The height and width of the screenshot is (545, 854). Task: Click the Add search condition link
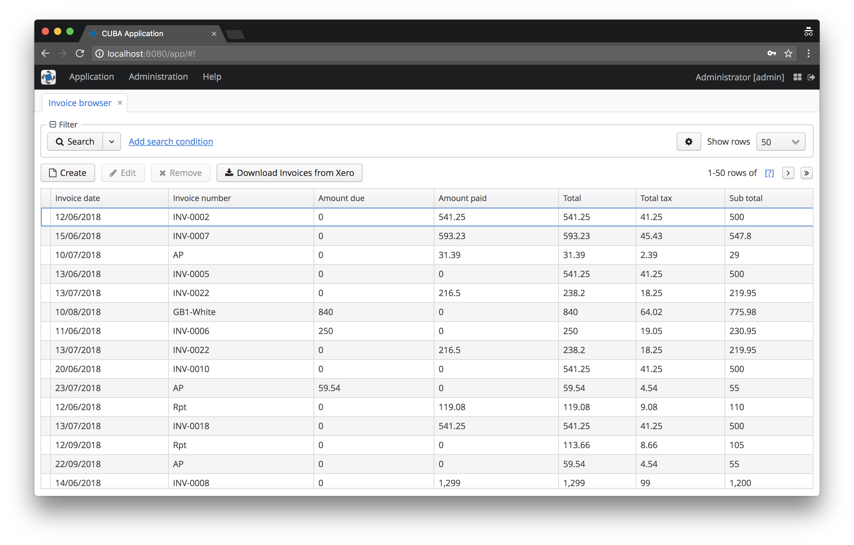point(171,142)
